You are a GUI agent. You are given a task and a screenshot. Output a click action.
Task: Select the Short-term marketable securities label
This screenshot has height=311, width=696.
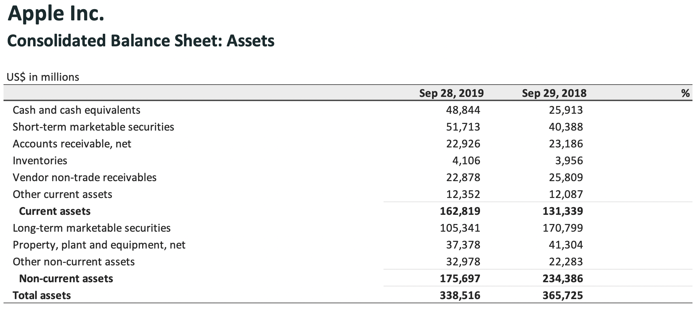pyautogui.click(x=93, y=127)
